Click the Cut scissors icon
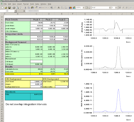The width and height of the screenshot is (134, 122). 25,8
